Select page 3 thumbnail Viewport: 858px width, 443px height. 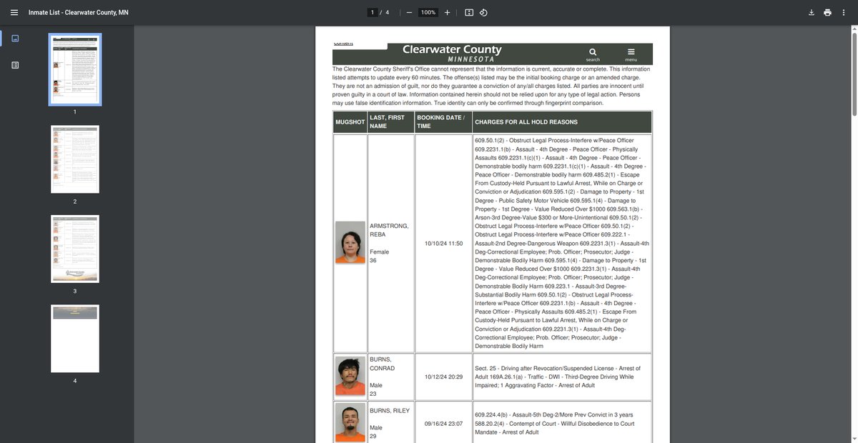click(x=75, y=249)
